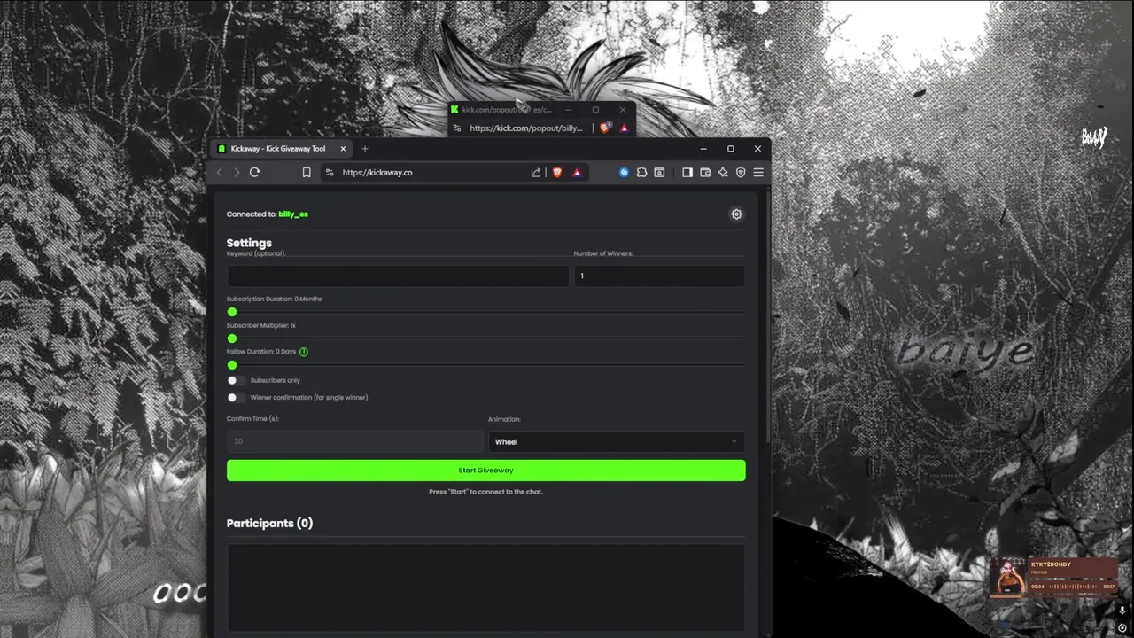Screen dimensions: 1134x638
Task: Bookmark this page with the bookmark icon
Action: pos(307,173)
